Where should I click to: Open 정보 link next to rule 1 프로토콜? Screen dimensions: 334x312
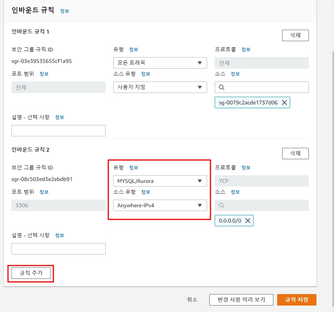(246, 50)
